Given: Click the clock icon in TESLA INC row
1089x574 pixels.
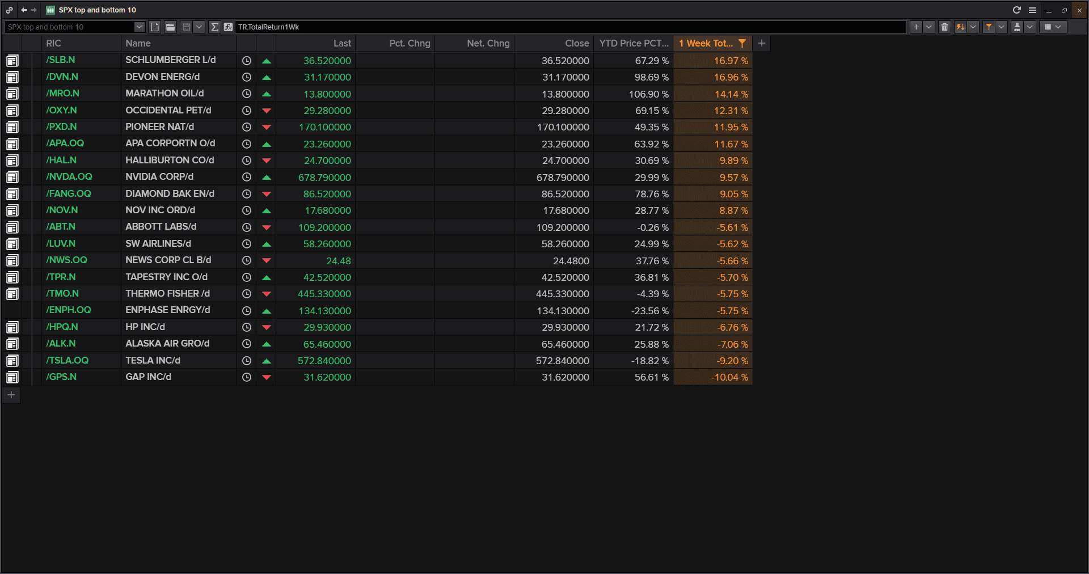Looking at the screenshot, I should 247,361.
